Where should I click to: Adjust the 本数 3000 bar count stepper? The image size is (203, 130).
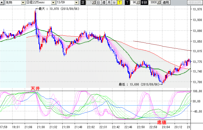(x=159, y=3)
